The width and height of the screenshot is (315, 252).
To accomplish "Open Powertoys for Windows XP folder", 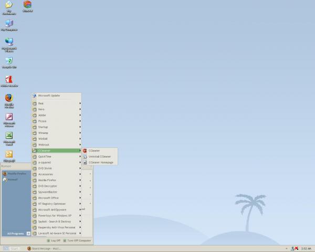I will [57, 216].
